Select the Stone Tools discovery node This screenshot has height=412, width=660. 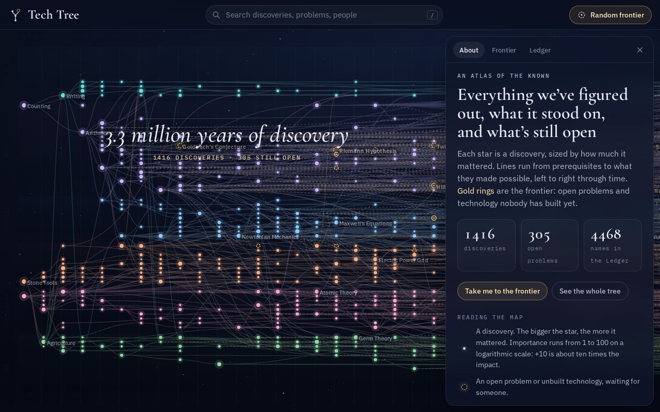click(24, 282)
